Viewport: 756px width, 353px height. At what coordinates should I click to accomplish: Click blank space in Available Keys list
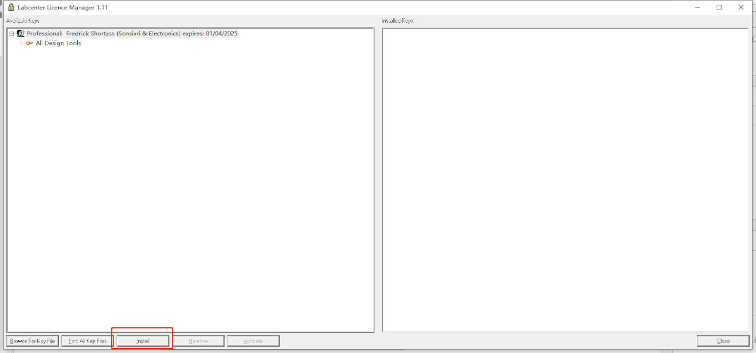[190, 187]
